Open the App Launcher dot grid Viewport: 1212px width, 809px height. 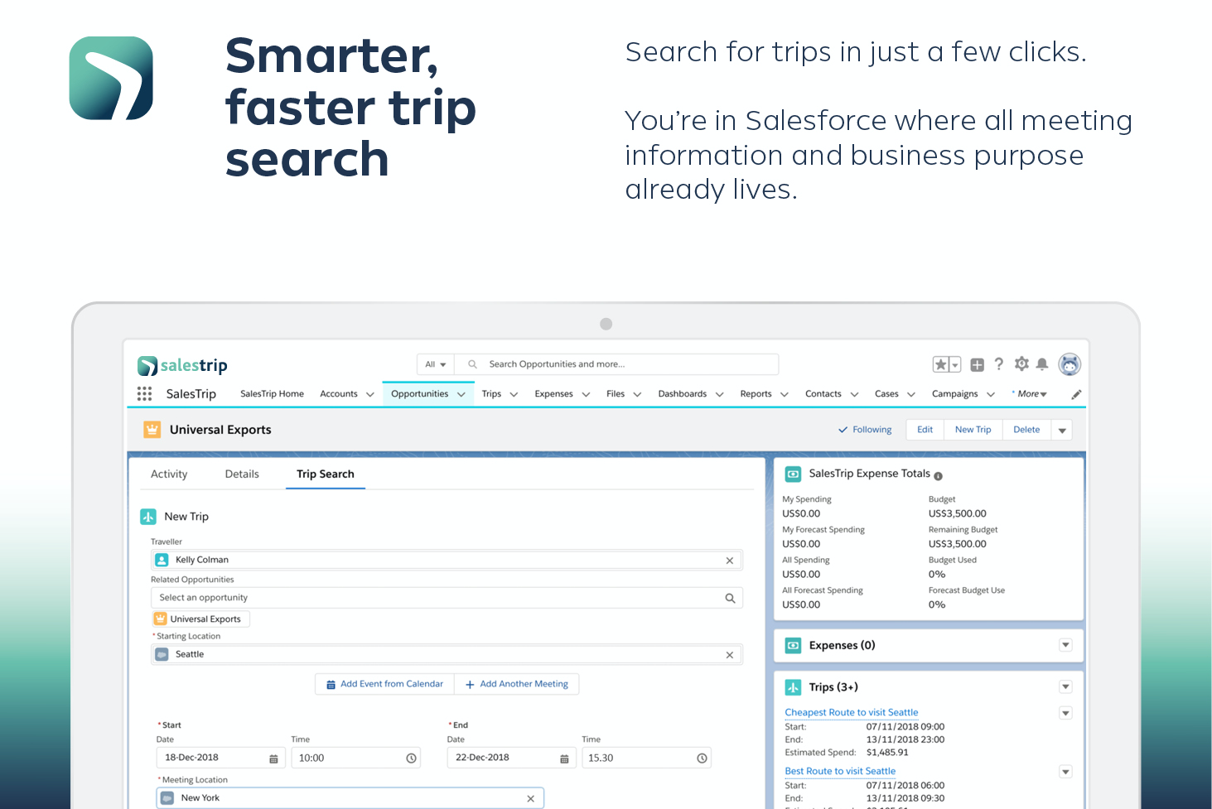[144, 393]
